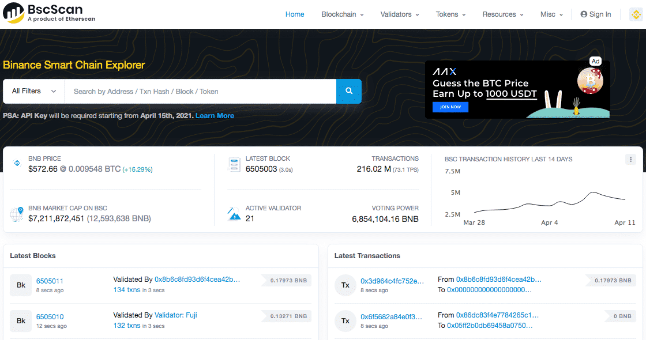Click the Sign In user icon

coord(584,14)
